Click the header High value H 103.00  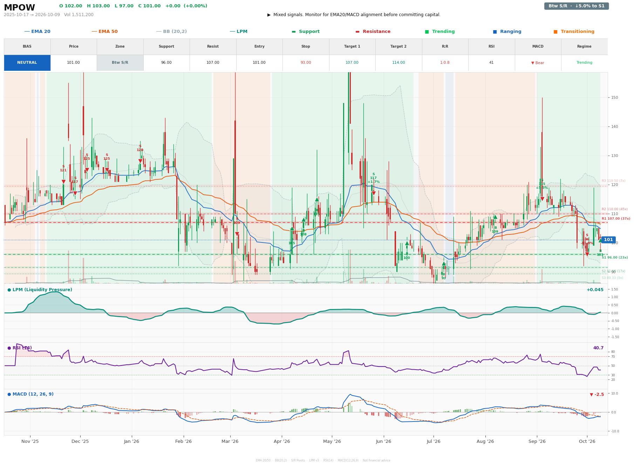(x=98, y=6)
